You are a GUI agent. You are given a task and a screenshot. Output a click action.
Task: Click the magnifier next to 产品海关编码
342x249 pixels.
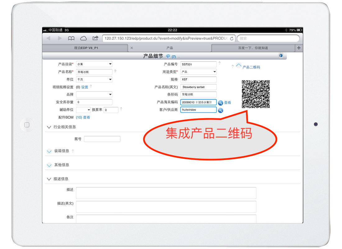(x=220, y=103)
